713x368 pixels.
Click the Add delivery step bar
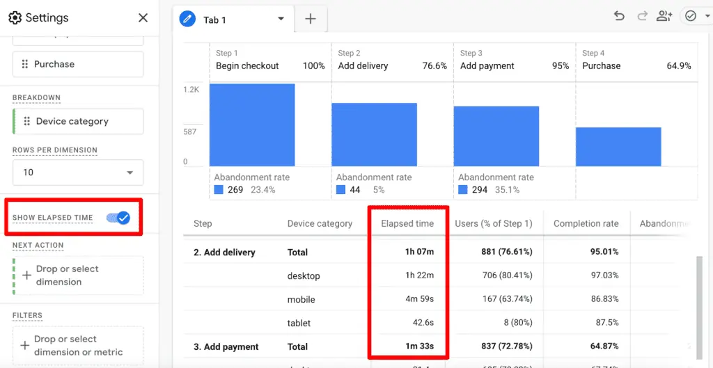(374, 134)
